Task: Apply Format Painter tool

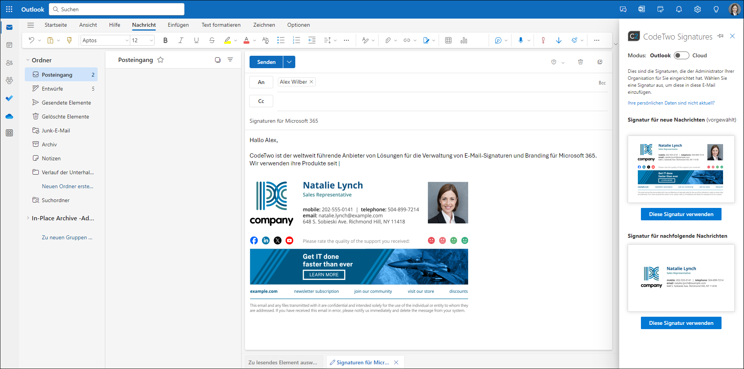Action: pos(69,40)
